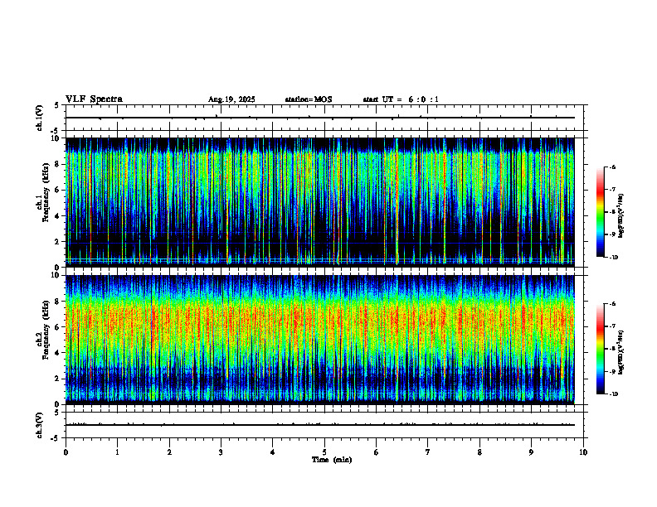Click the time axis tick label "3"
657x507 pixels.
click(221, 452)
